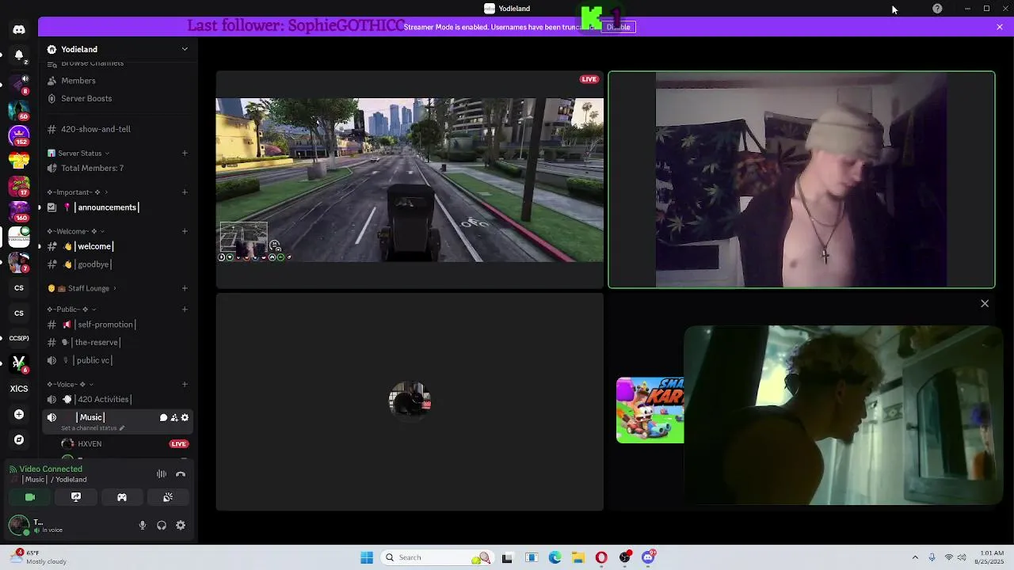
Task: Open Opera browser in the taskbar
Action: pos(601,557)
